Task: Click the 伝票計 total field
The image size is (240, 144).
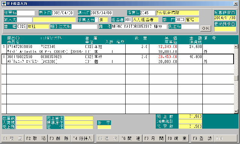Action: [190, 126]
